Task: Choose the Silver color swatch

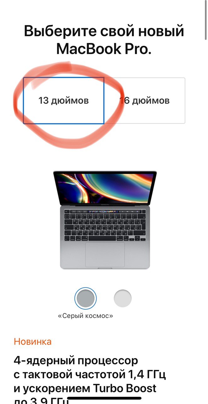Action: tap(123, 298)
